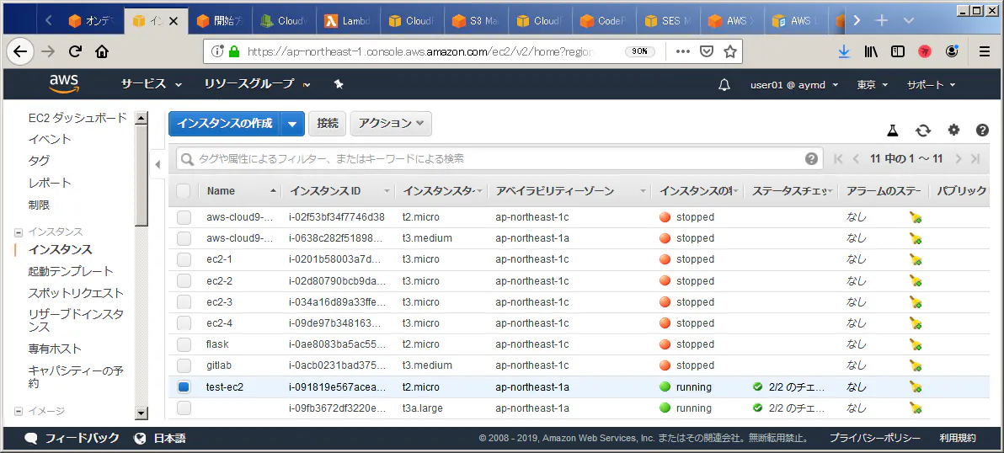
Task: Click the Pocket save icon
Action: [x=707, y=52]
